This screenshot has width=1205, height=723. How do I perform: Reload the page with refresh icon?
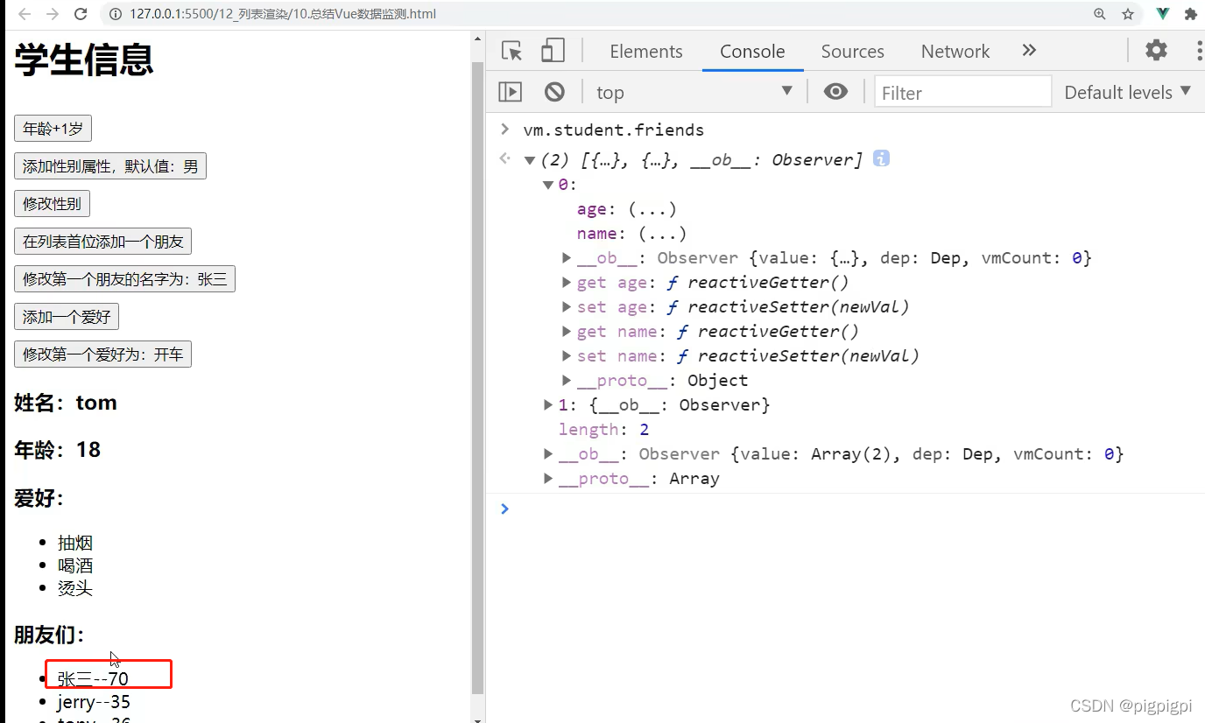tap(81, 14)
